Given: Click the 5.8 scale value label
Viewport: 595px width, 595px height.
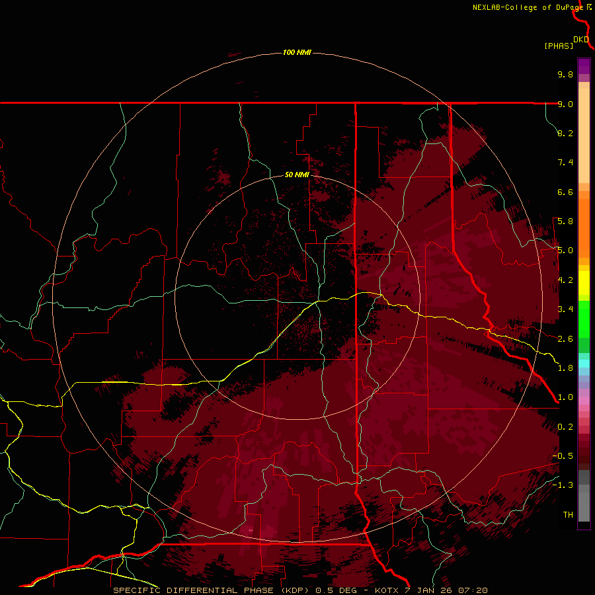Looking at the screenshot, I should (x=565, y=221).
